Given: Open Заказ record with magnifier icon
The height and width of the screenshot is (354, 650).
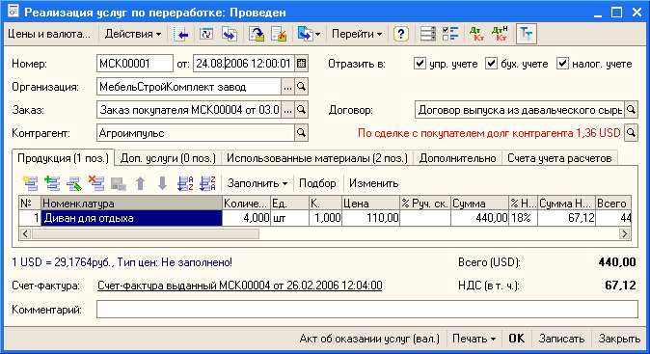Looking at the screenshot, I should tap(302, 110).
